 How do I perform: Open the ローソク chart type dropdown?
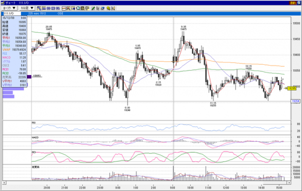(9, 8)
